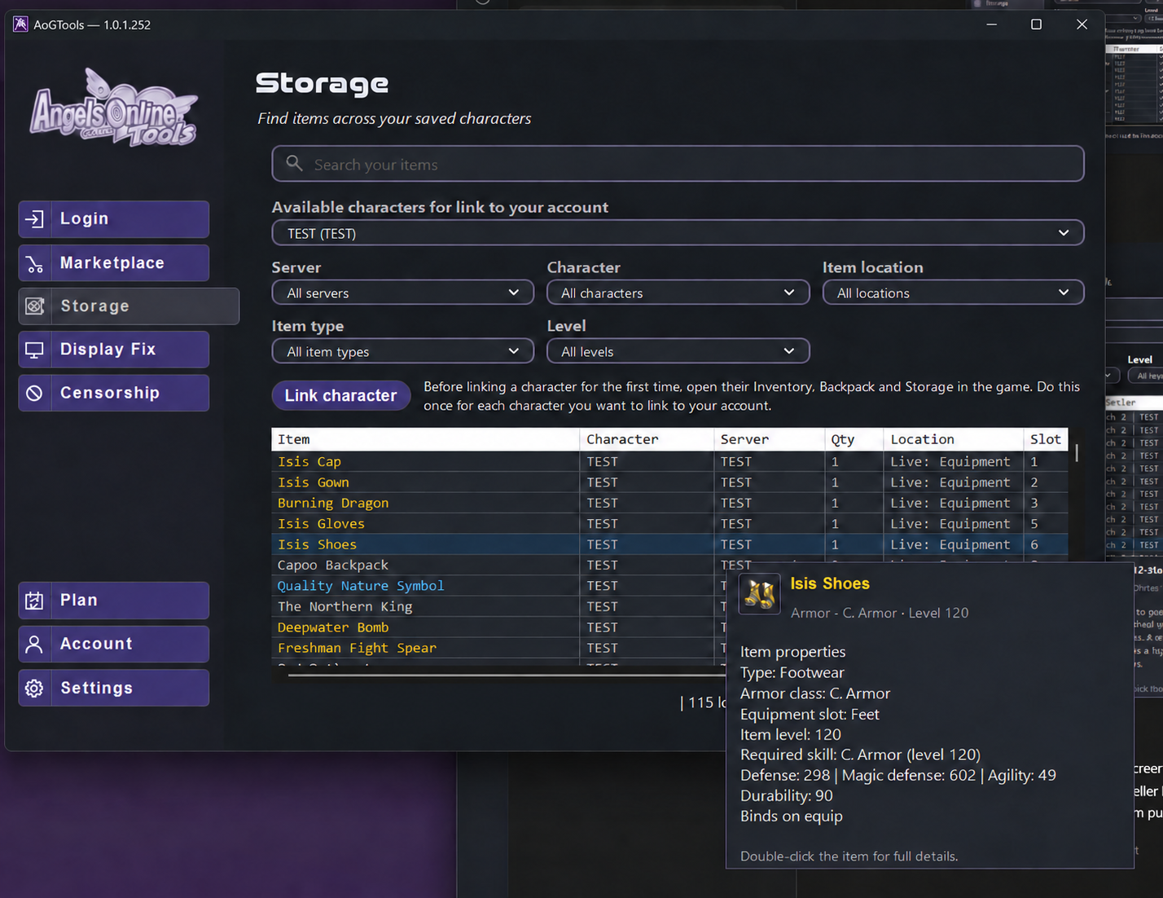
Task: Click the Account person icon
Action: pos(34,644)
